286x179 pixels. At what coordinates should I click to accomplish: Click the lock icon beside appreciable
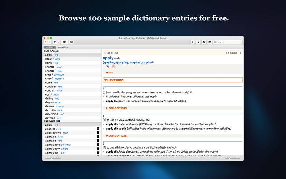pos(98,145)
